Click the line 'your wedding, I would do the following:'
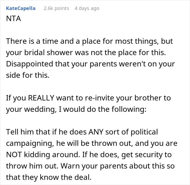This screenshot has height=185, width=190. (76, 109)
